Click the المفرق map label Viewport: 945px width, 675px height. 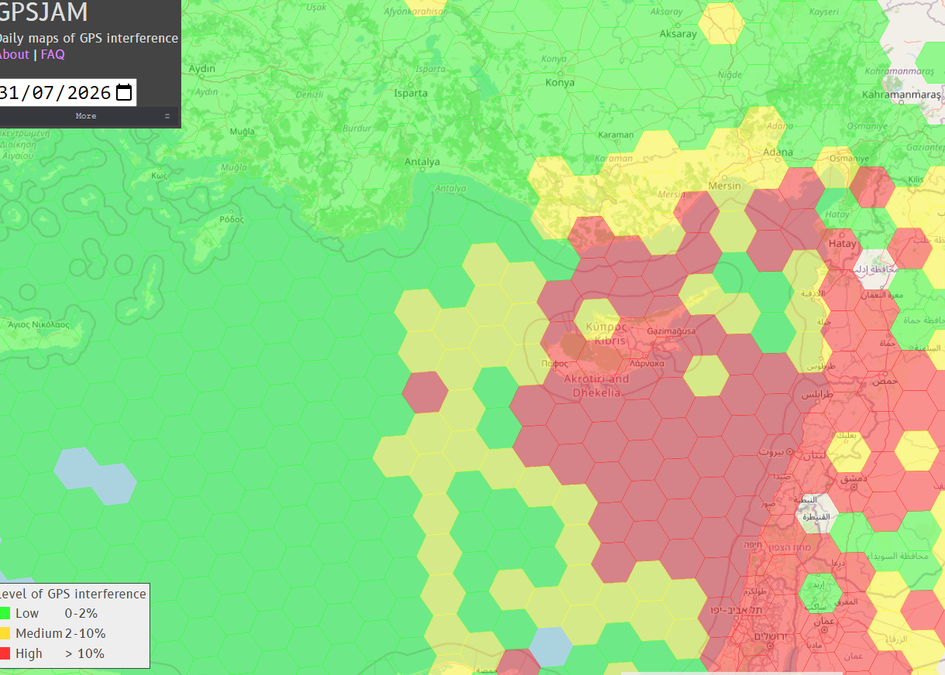pyautogui.click(x=847, y=601)
